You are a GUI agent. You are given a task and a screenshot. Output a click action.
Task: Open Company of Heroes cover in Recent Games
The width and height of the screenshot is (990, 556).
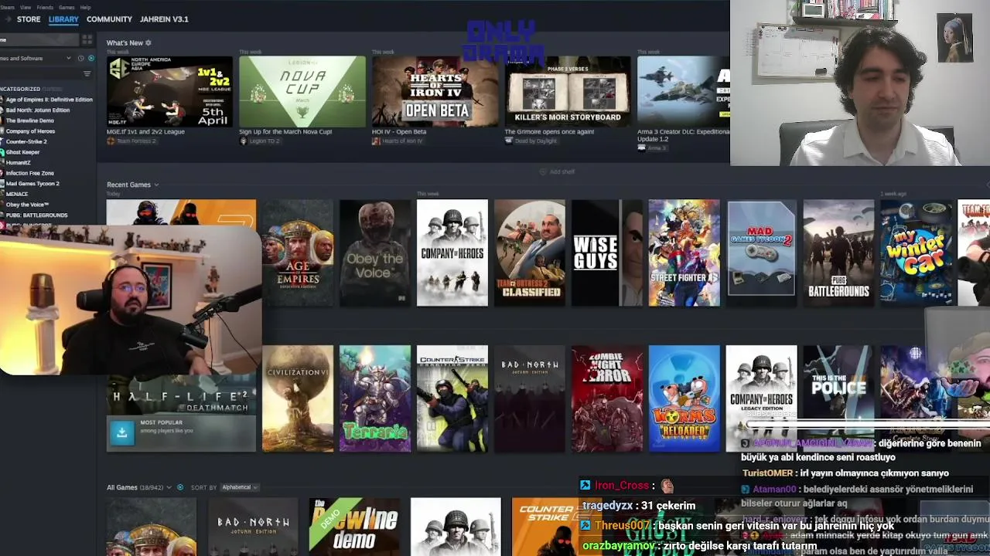[x=452, y=253]
